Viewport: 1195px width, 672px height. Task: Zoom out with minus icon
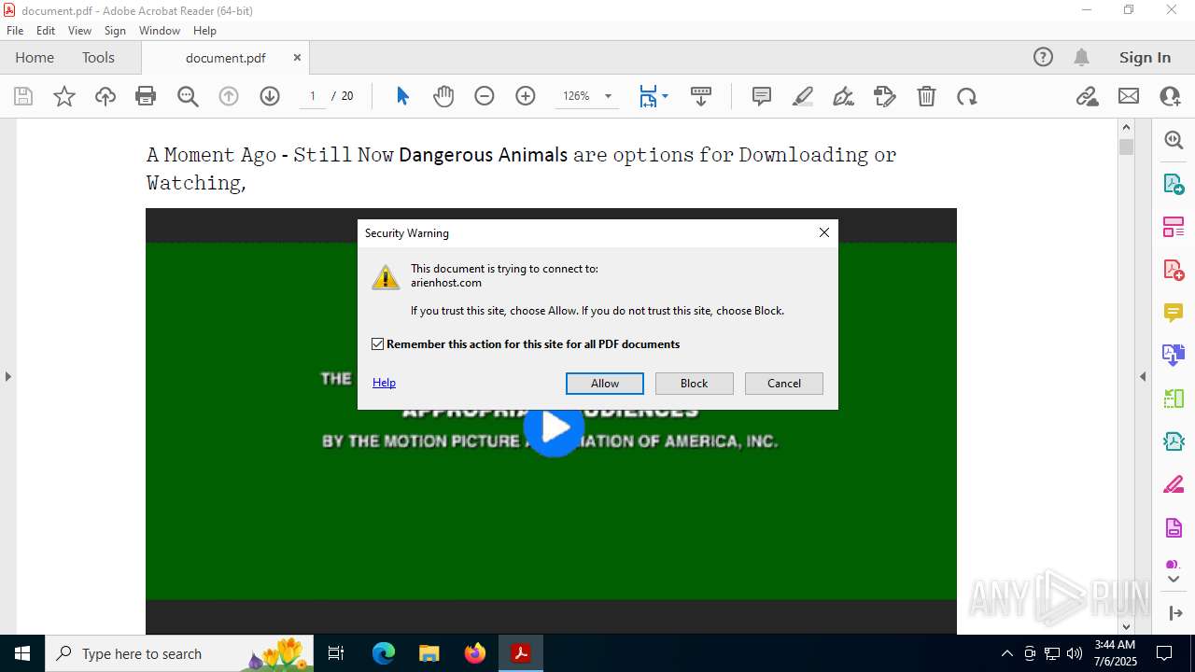tap(485, 96)
